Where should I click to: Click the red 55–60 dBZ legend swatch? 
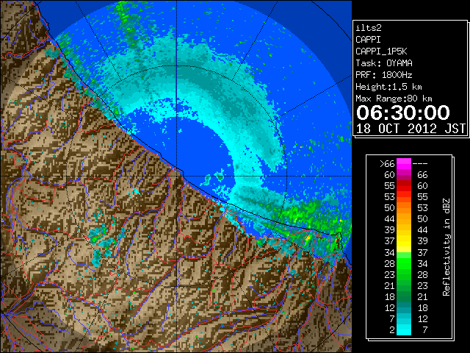404,185
